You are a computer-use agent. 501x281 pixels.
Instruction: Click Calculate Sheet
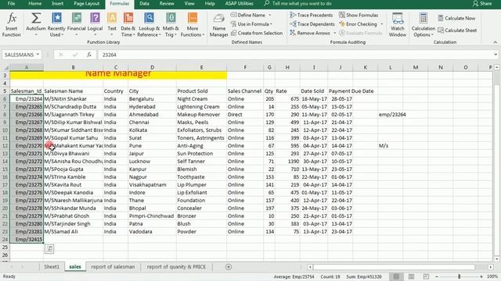[457, 30]
